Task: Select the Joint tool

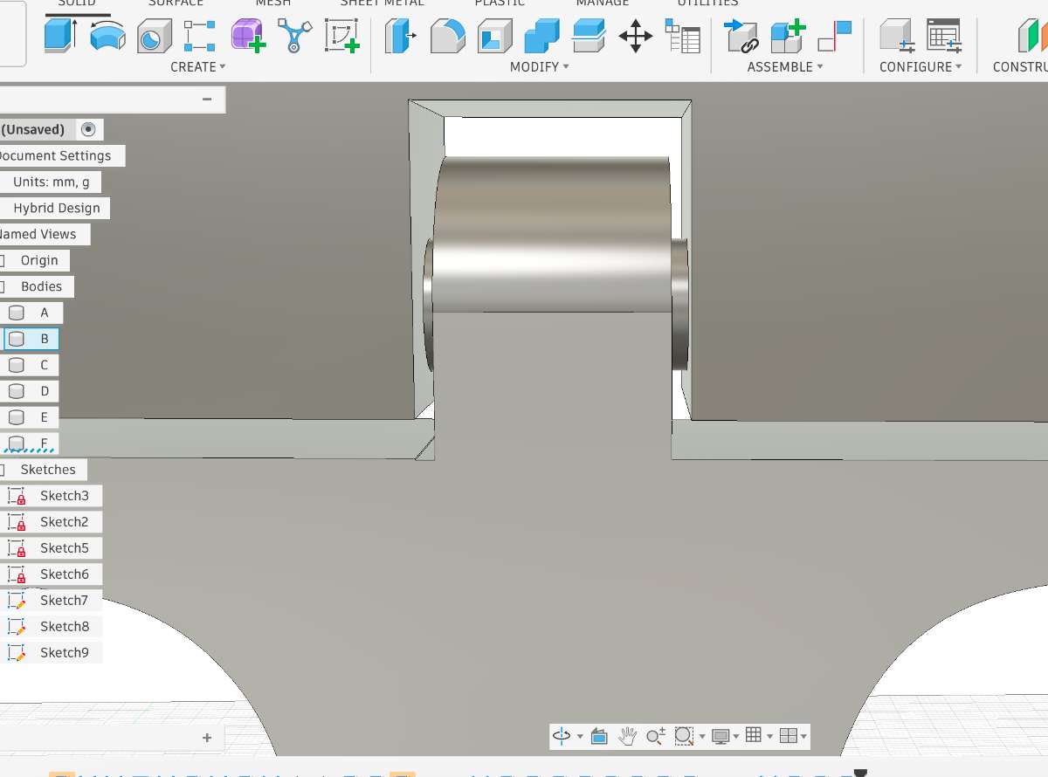Action: pos(835,37)
